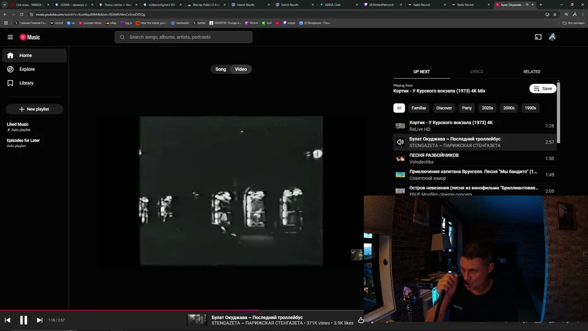Filter queue by Familiar

[418, 108]
